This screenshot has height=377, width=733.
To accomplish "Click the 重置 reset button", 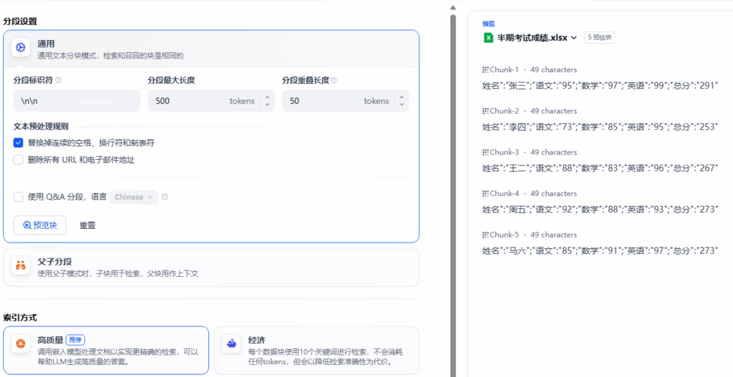I will [87, 225].
